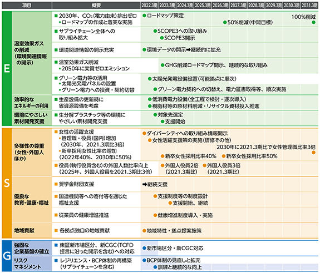Click the 継続支援 arrow icon
Screen dimensions: 320x273
(145, 185)
